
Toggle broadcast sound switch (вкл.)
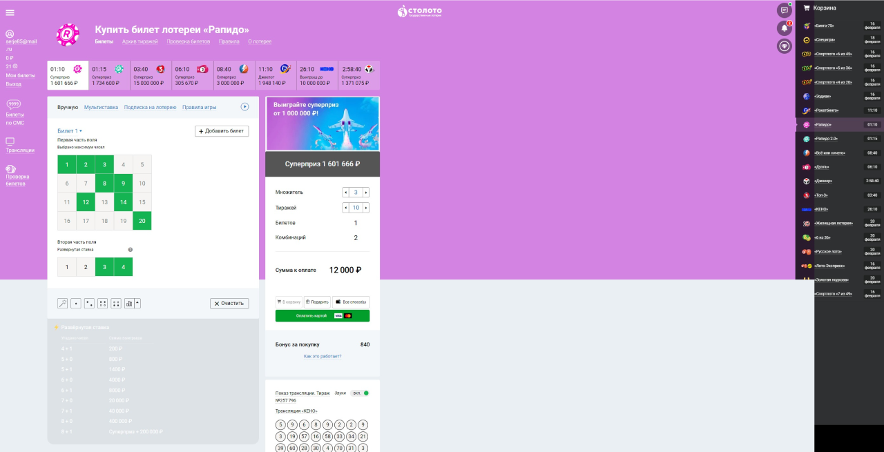[361, 393]
